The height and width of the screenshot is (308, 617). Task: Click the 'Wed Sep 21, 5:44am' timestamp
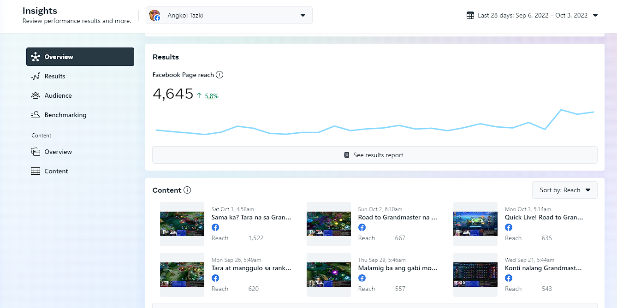[x=530, y=260]
